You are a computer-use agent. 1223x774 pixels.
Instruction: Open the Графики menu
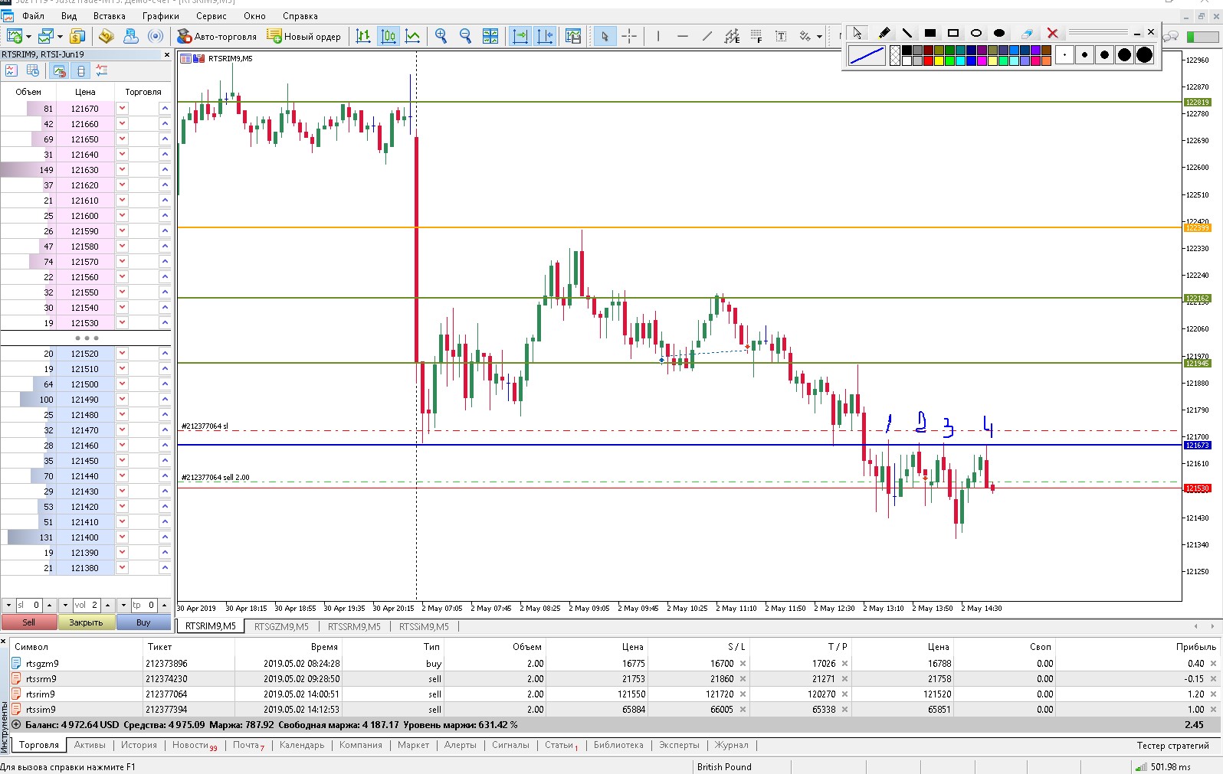click(160, 15)
